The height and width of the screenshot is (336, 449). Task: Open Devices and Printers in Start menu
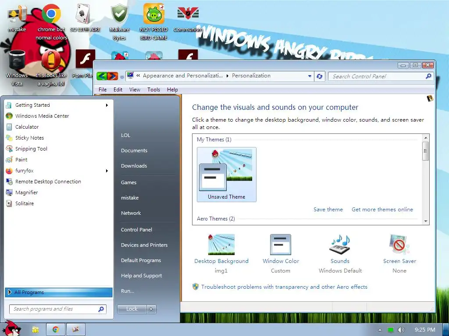[x=144, y=245]
